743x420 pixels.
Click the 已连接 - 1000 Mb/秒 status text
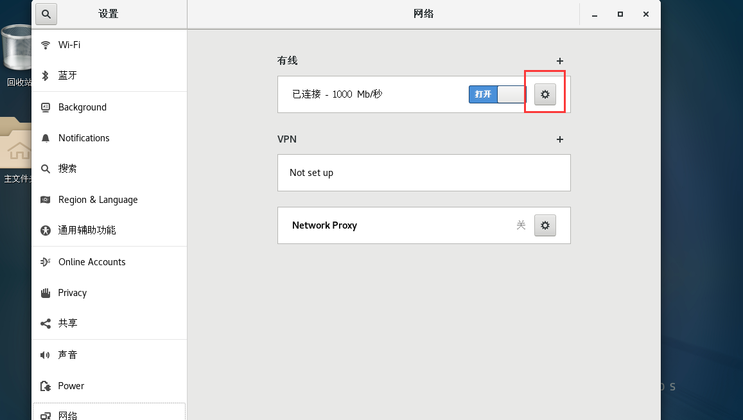[x=337, y=94]
